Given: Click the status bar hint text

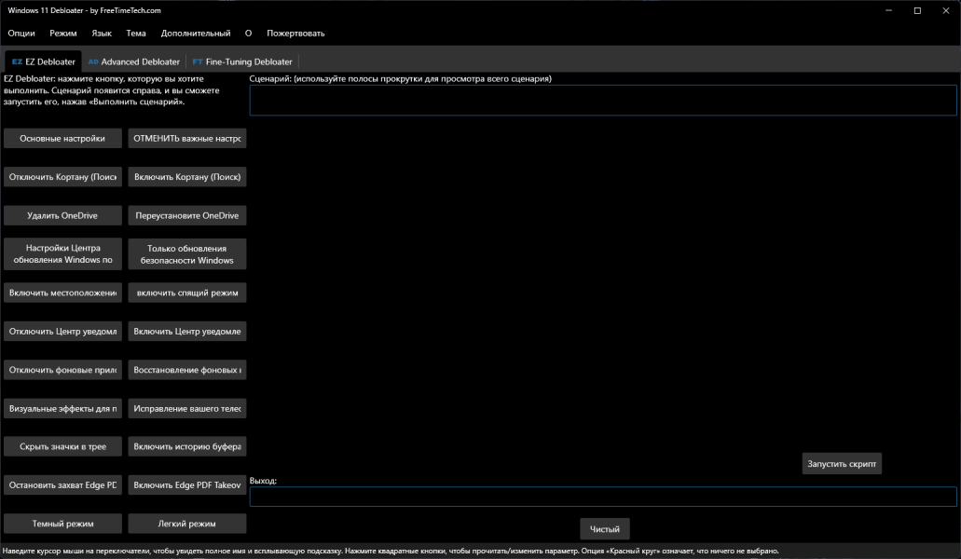Looking at the screenshot, I should [x=390, y=551].
